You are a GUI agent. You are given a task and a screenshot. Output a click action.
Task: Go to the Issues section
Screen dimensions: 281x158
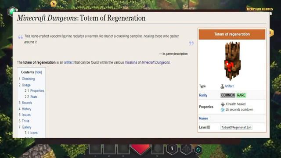[26, 115]
